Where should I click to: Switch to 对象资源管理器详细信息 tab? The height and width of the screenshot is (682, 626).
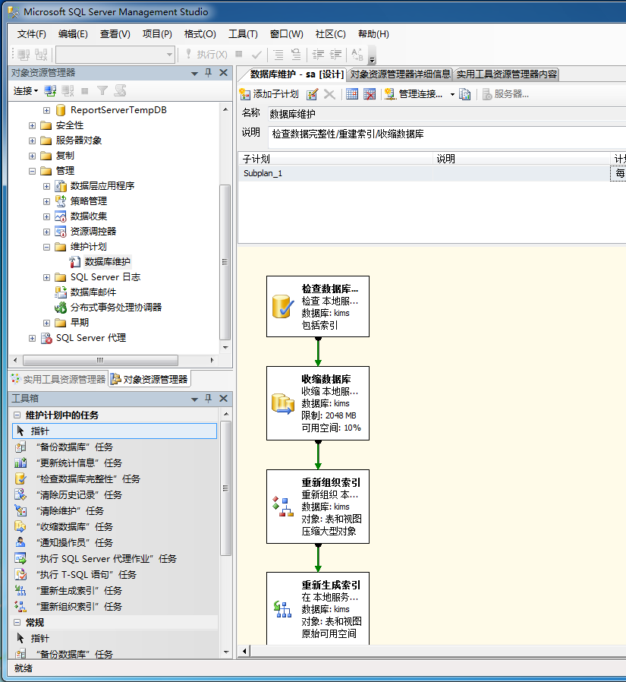(x=400, y=74)
